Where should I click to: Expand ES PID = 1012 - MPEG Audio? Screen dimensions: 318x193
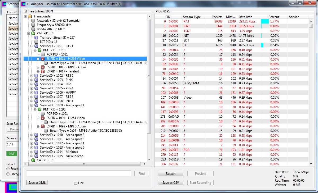(x=38, y=67)
